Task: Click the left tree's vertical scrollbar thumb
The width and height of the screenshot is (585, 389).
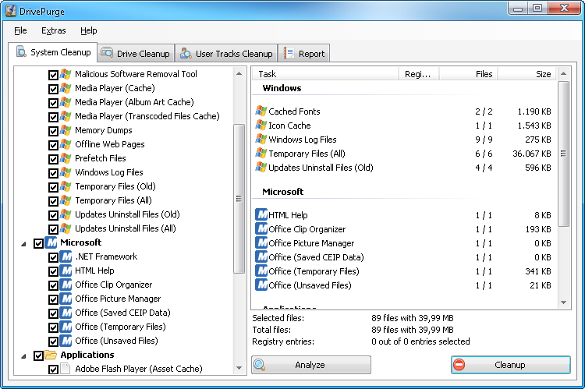Action: point(239,199)
